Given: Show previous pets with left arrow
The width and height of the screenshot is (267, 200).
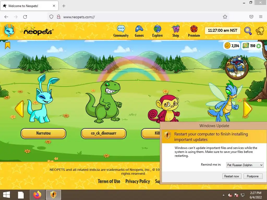Looking at the screenshot, I should 19,109.
